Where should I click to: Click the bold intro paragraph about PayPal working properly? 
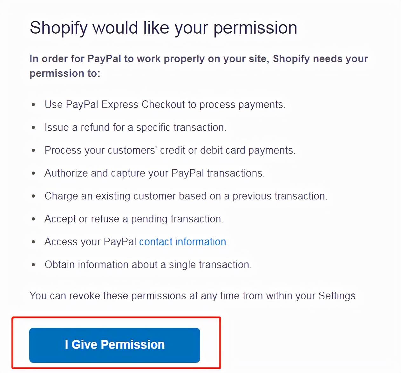tap(199, 66)
